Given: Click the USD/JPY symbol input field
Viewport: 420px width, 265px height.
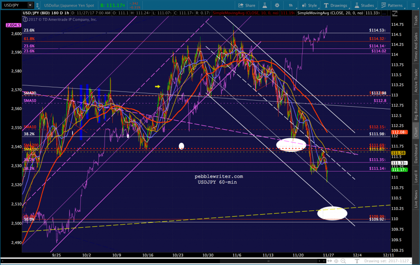Looking at the screenshot, I should click(14, 5).
